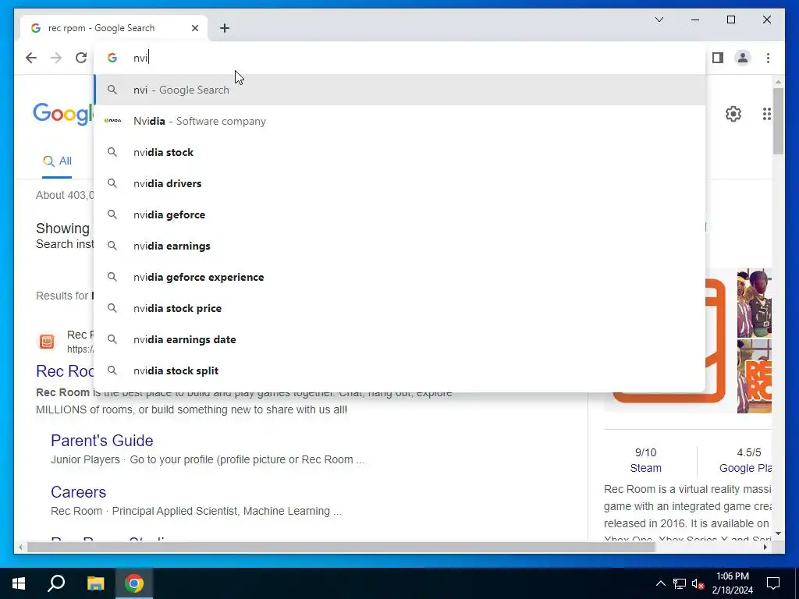Select the All search results tab
Screen dimensions: 799x599
pos(57,161)
